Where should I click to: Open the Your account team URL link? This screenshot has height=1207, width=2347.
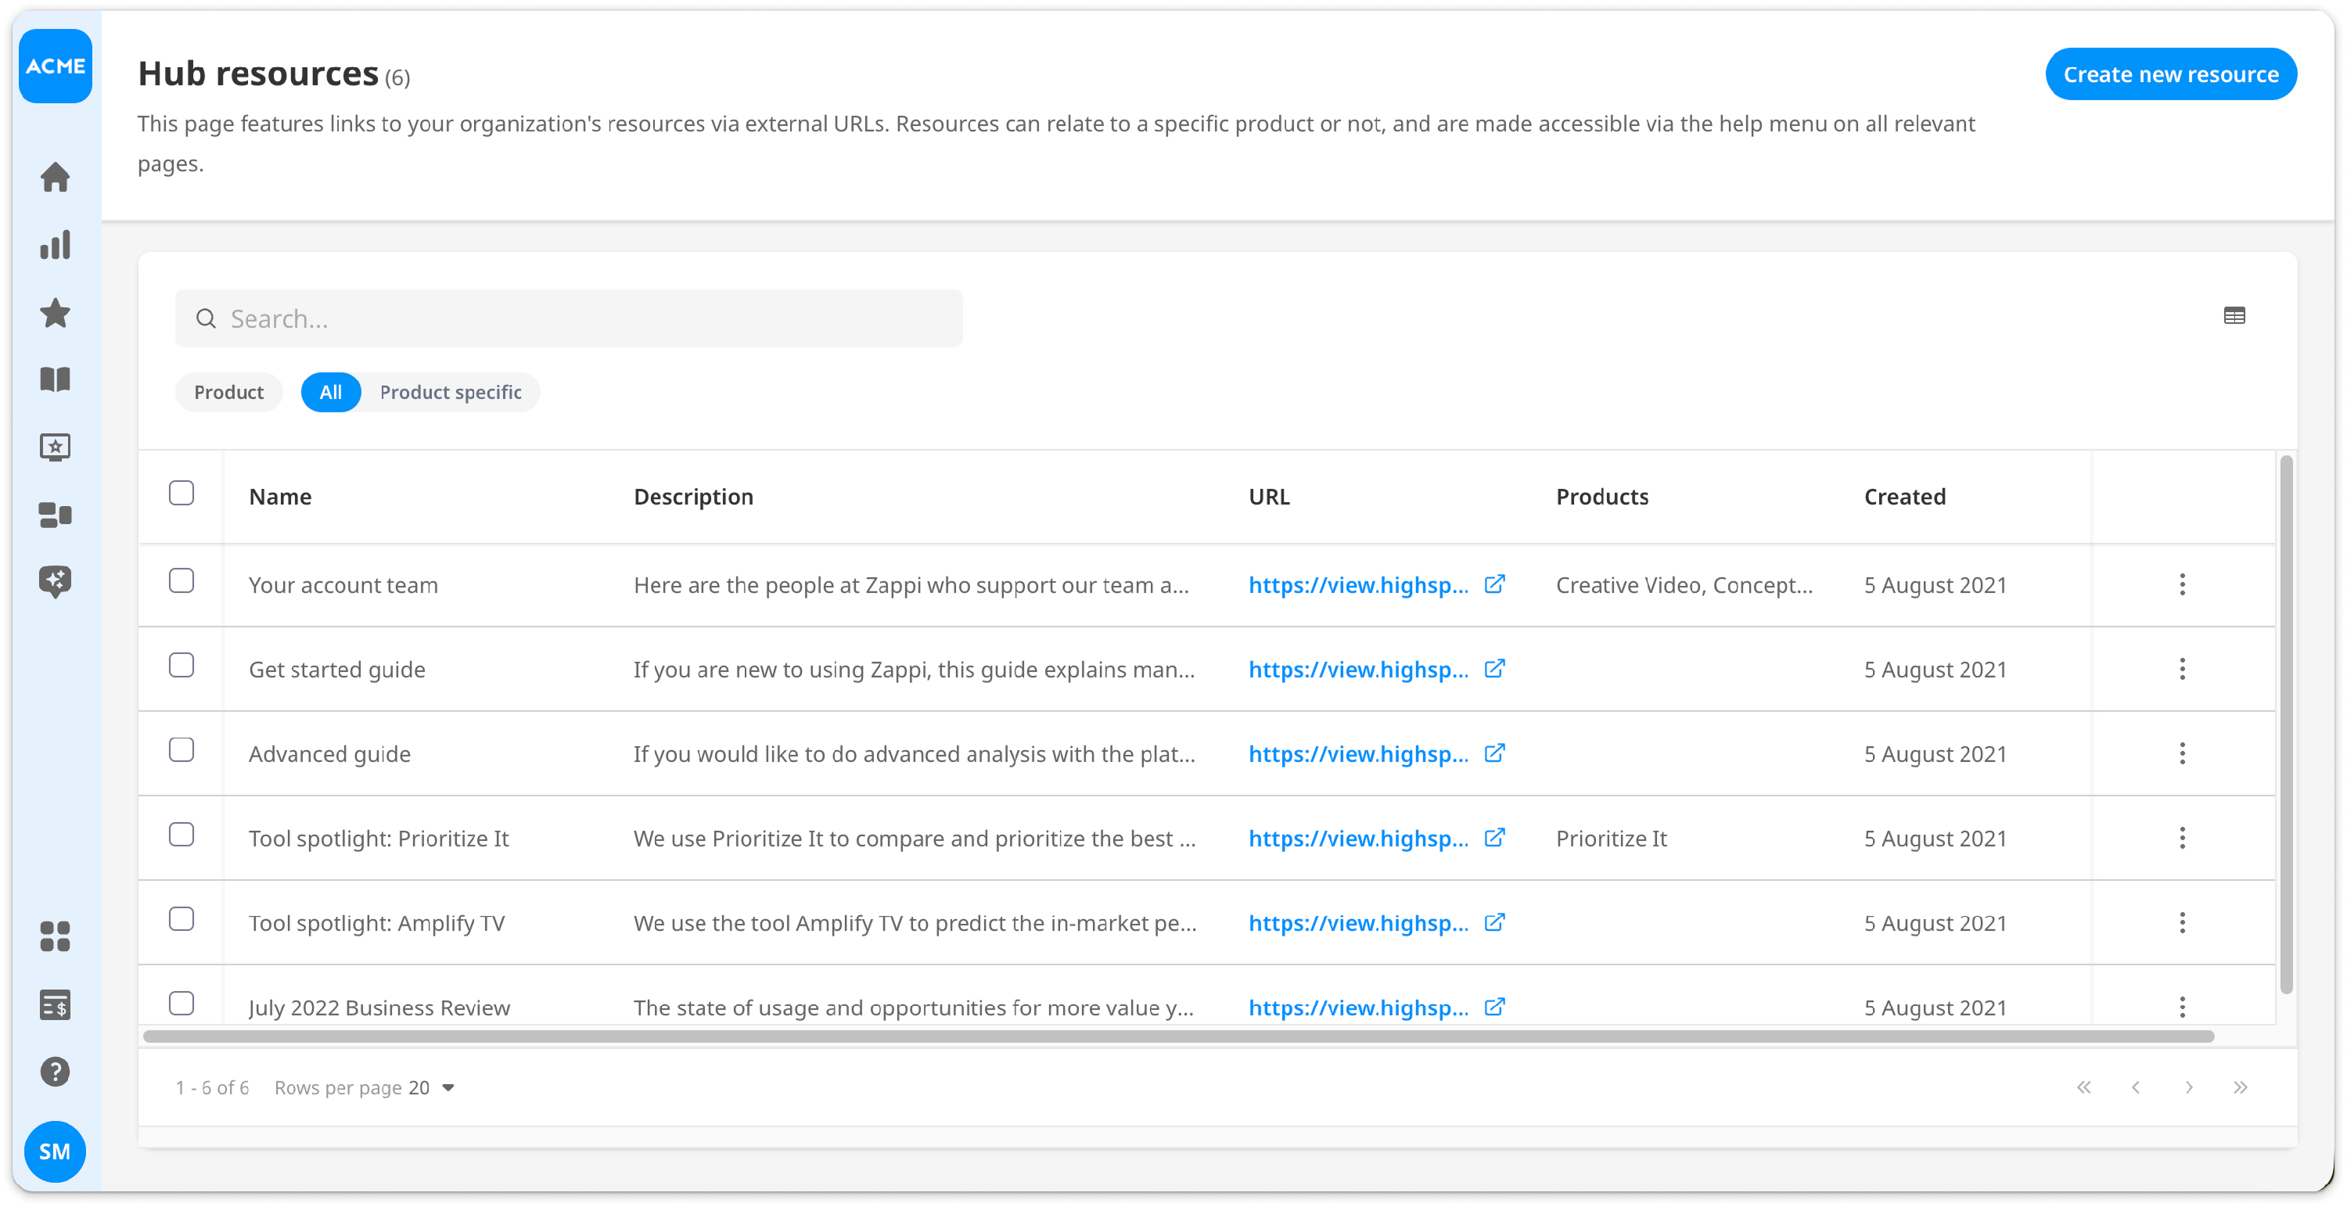pyautogui.click(x=1357, y=585)
